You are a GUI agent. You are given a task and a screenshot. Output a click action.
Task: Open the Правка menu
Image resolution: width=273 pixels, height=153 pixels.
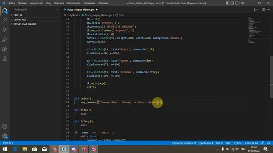(x=22, y=3)
